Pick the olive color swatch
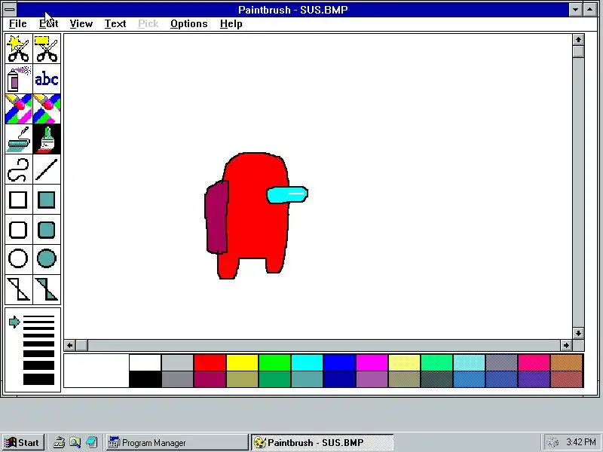Viewport: 603px width, 452px height. [242, 380]
